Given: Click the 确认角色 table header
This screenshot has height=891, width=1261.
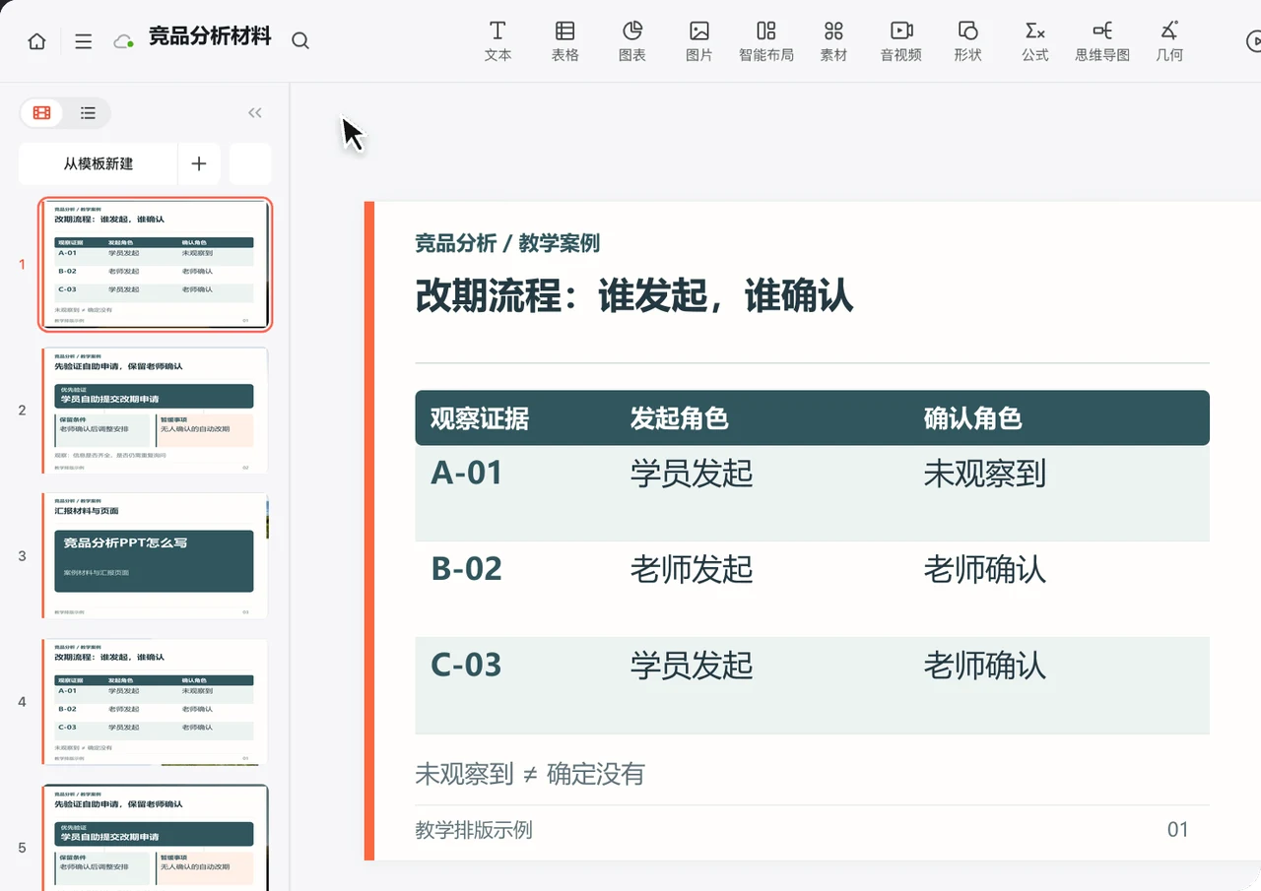Looking at the screenshot, I should [973, 419].
